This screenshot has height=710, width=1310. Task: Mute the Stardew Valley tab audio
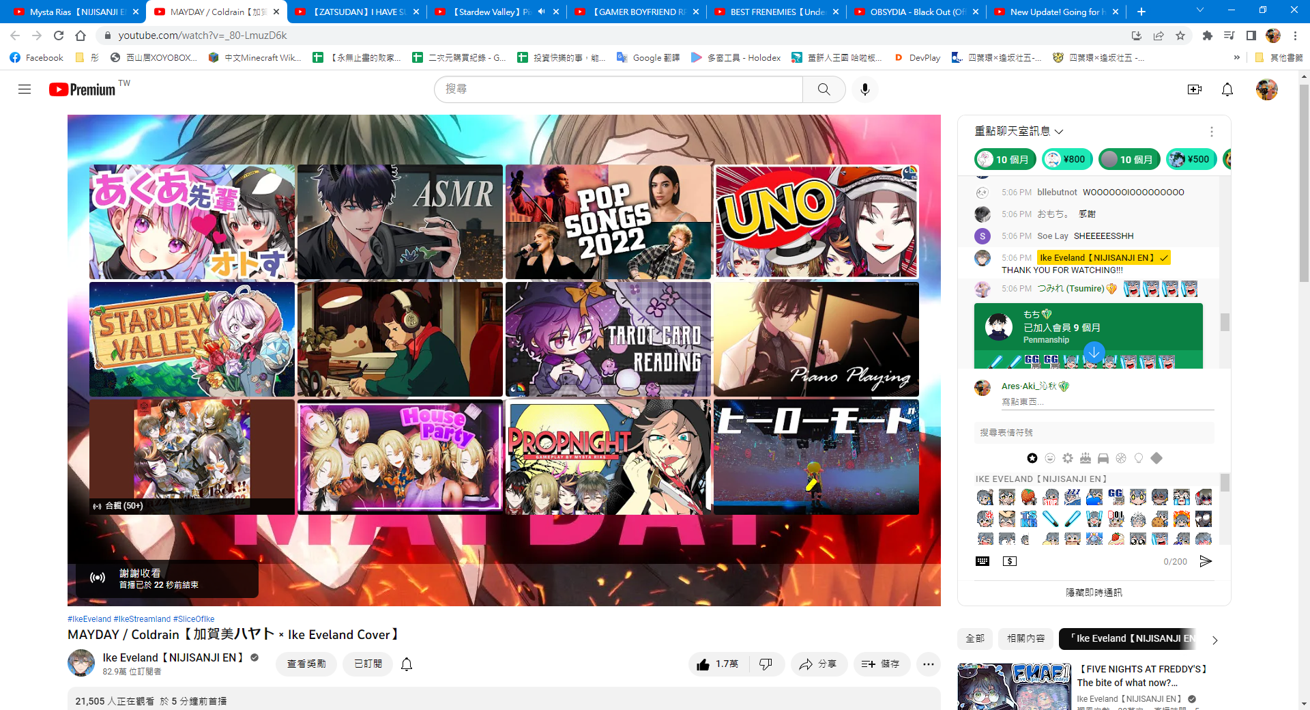(541, 12)
